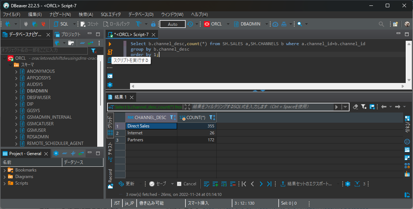The image size is (413, 209).
Task: Click the JST timezone status bar entry
Action: click(117, 203)
